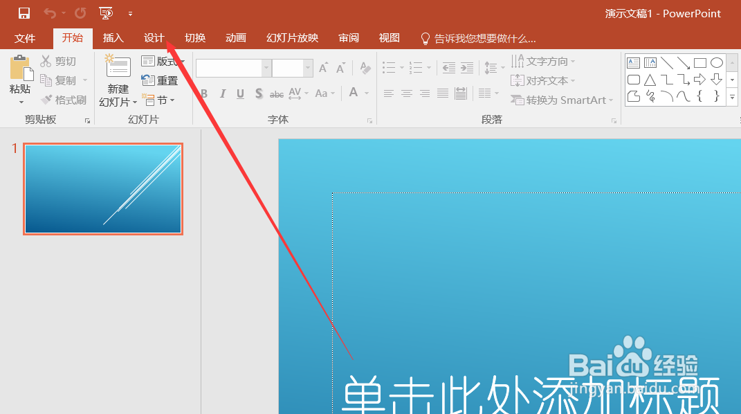This screenshot has width=741, height=414.
Task: Click the font size combo box
Action: coord(293,68)
